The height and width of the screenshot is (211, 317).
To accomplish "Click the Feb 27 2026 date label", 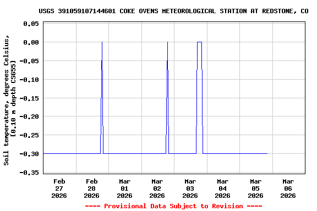I will [x=59, y=188].
